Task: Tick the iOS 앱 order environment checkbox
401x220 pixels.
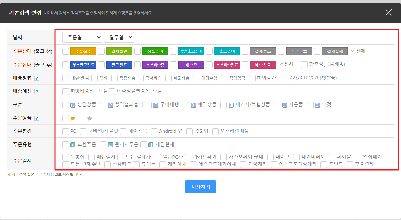Action: point(189,131)
